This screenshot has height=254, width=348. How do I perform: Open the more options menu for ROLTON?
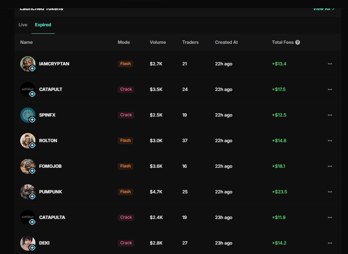330,140
